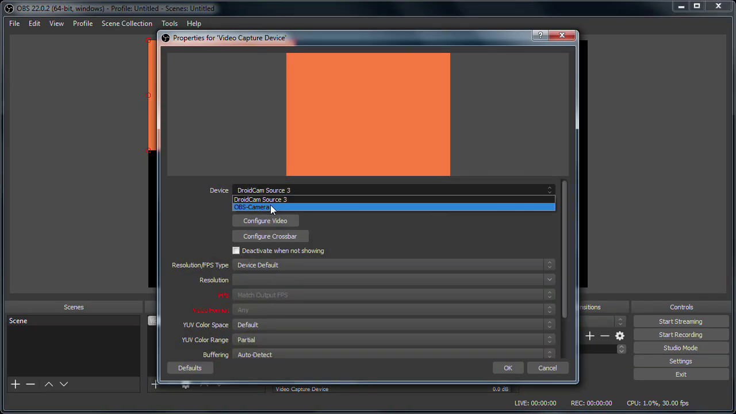This screenshot has width=736, height=414.
Task: Click 'Video Capture Device' mixer label
Action: click(302, 389)
